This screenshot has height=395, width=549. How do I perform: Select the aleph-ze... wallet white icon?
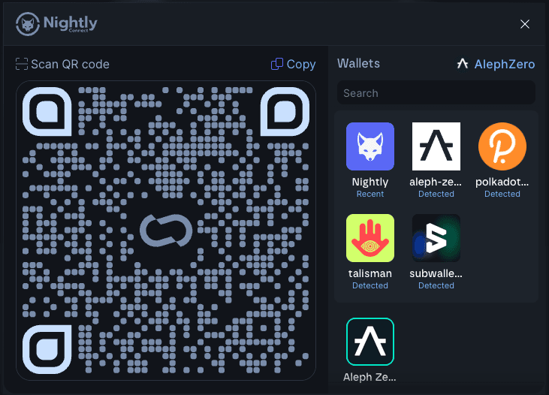click(x=436, y=146)
